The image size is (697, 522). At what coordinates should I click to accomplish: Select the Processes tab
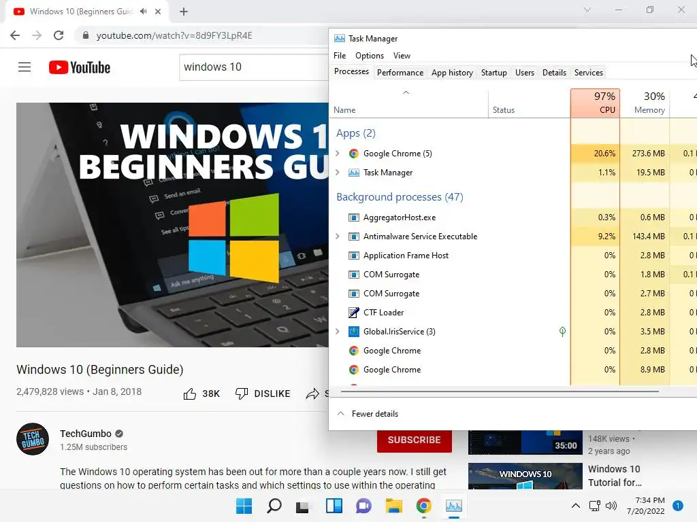pyautogui.click(x=351, y=71)
